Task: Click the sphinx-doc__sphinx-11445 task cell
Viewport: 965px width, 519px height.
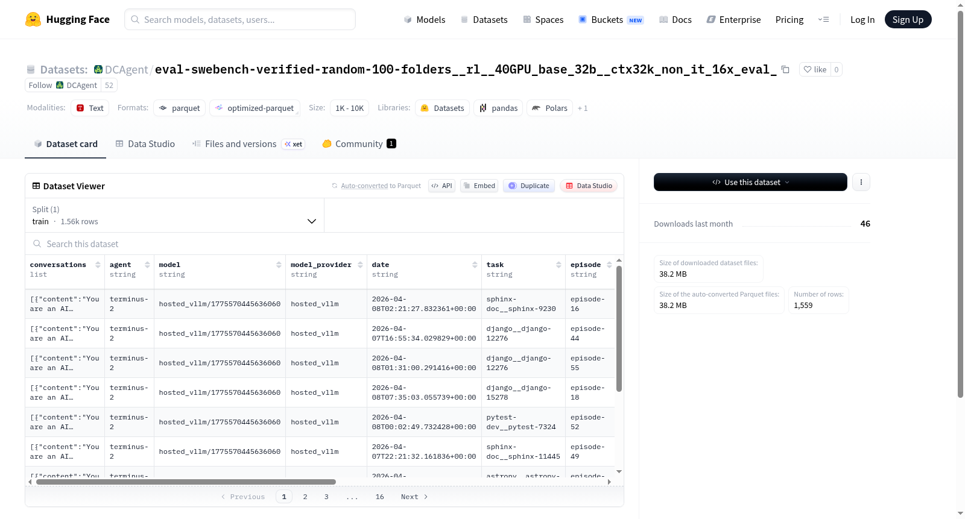Action: (523, 451)
